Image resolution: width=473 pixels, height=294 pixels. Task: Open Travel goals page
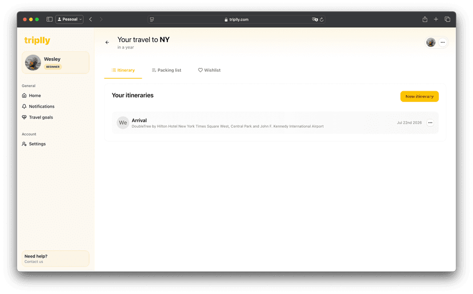tap(37, 117)
